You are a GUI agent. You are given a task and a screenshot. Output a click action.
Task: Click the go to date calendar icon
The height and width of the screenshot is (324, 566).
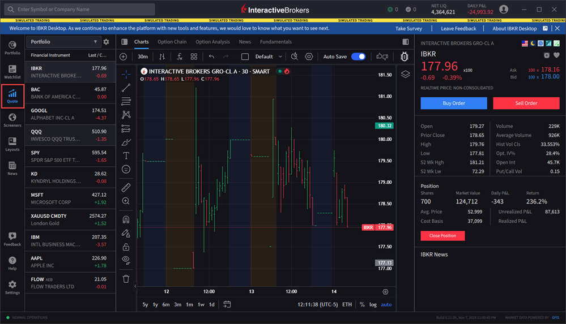click(x=227, y=304)
